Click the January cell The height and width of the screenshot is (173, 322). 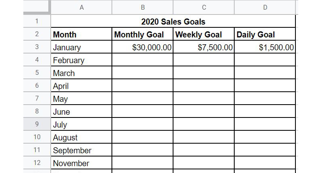[x=81, y=47]
